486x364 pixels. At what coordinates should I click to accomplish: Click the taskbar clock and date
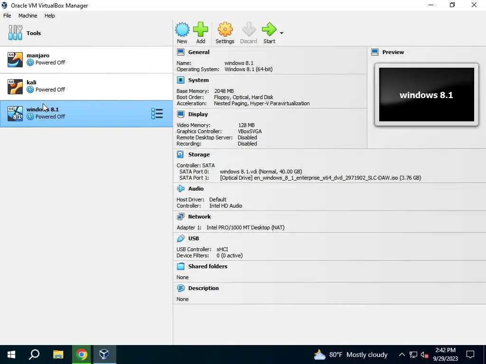[445, 355]
